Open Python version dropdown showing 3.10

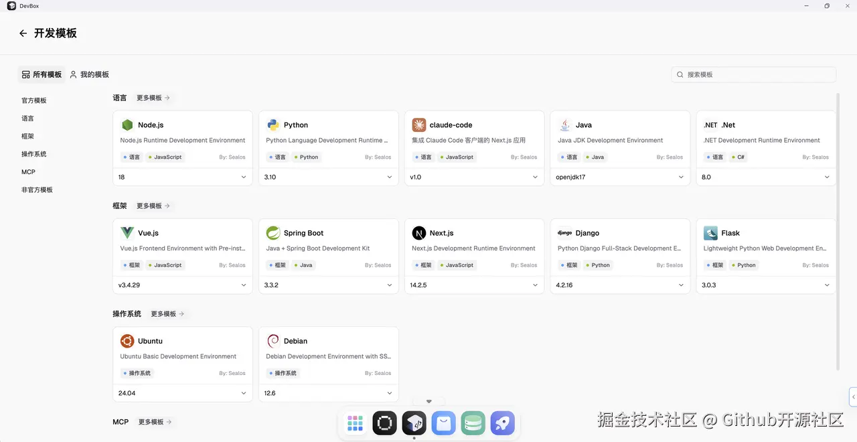329,177
